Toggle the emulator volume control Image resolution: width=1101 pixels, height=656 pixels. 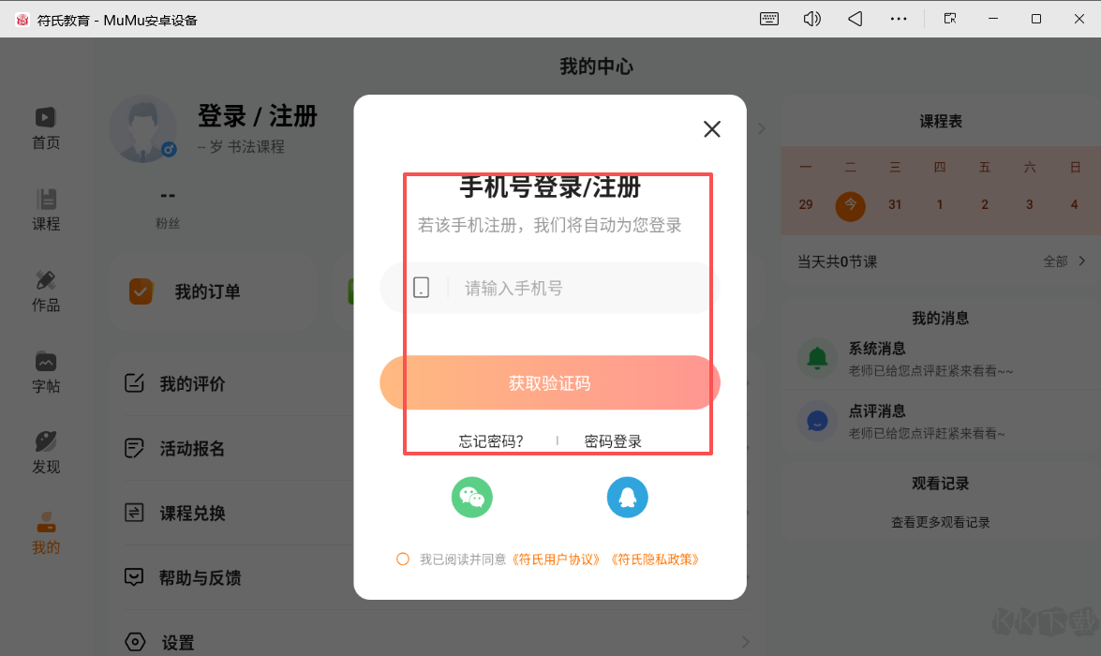click(x=811, y=18)
